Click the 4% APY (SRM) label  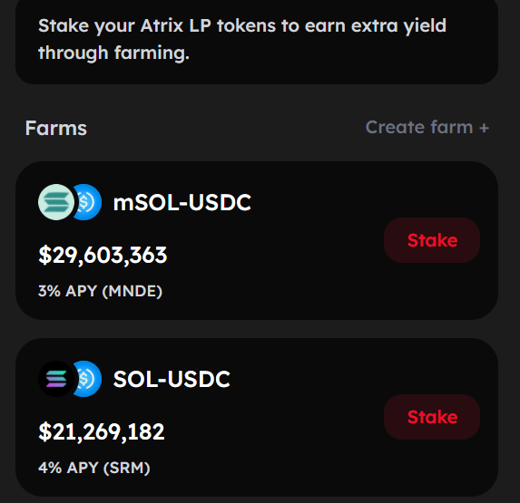94,468
